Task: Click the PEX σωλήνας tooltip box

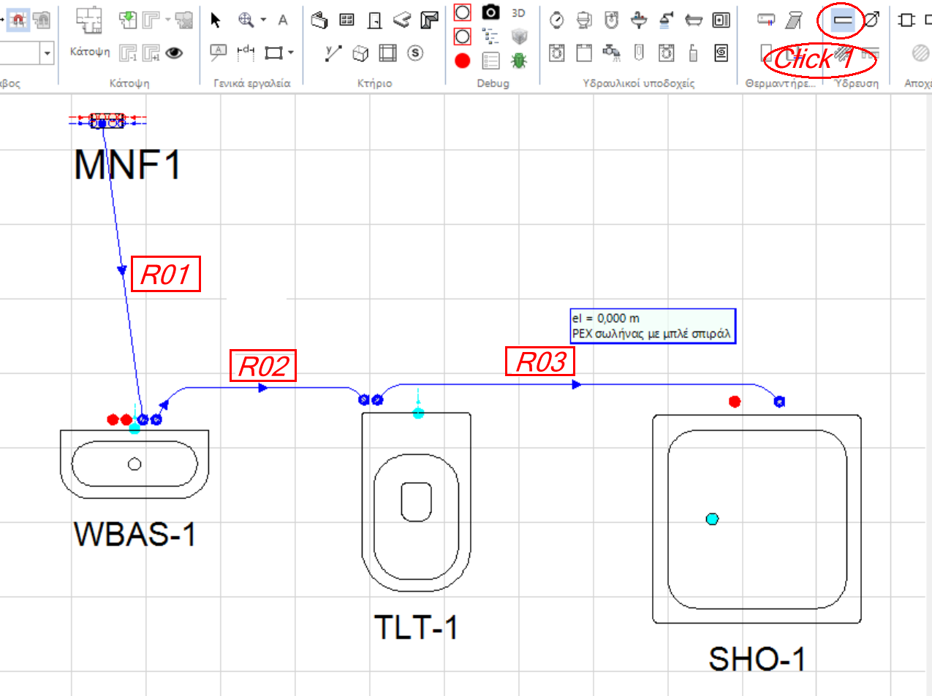Action: (x=652, y=326)
